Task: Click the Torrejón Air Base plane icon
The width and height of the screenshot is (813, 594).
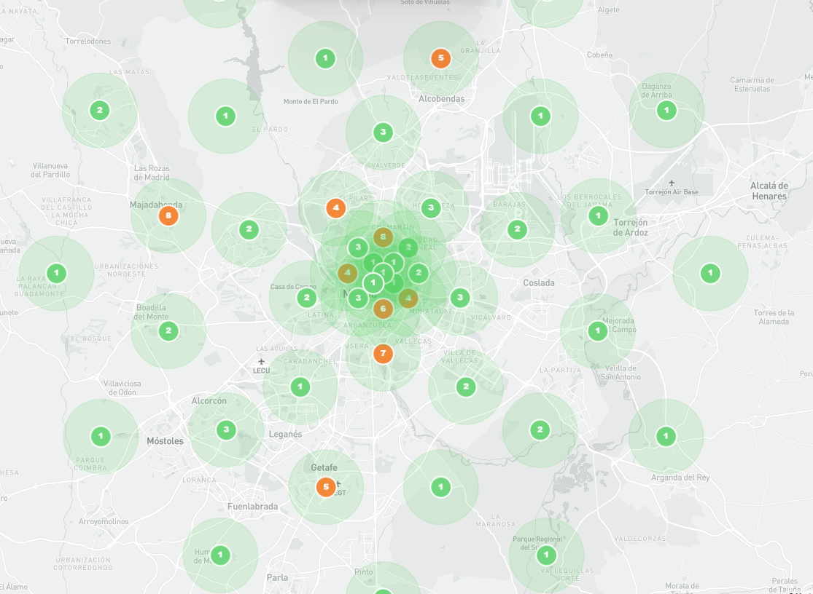Action: coord(671,182)
